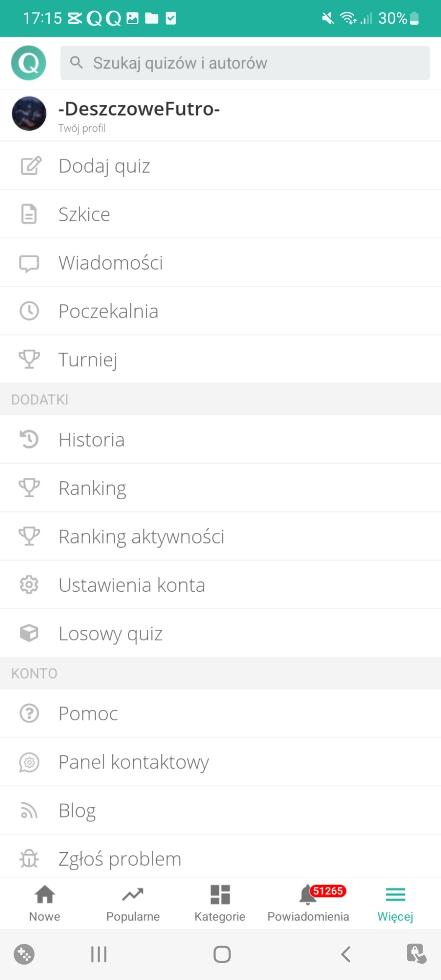Open the Szkice drafts document icon
The height and width of the screenshot is (980, 441).
coord(29,214)
